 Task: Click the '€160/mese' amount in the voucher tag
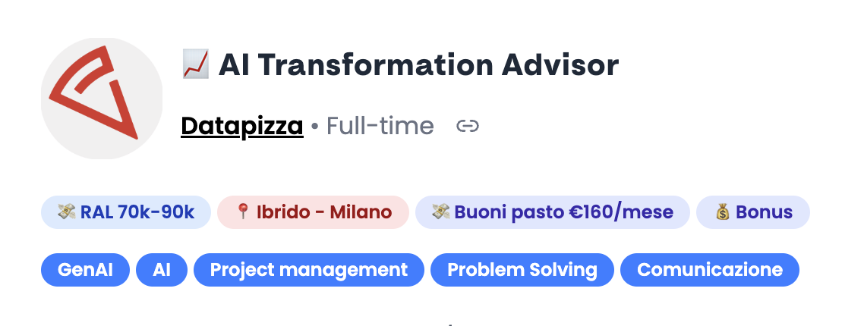pos(621,212)
